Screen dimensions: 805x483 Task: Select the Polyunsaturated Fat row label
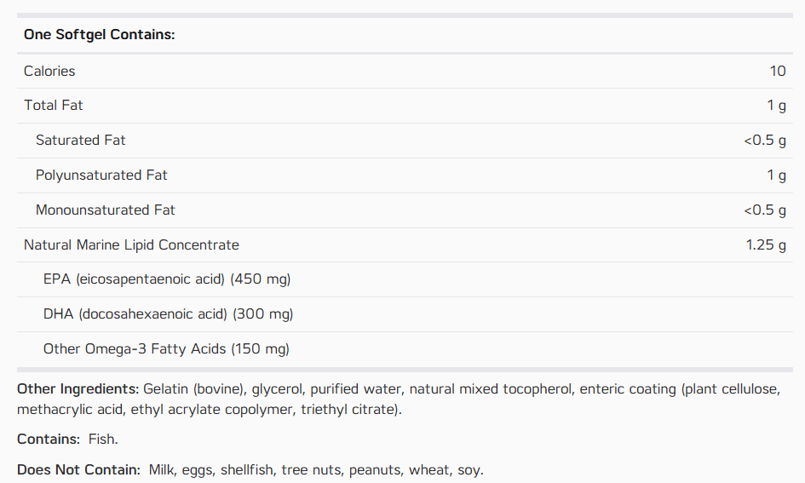101,175
